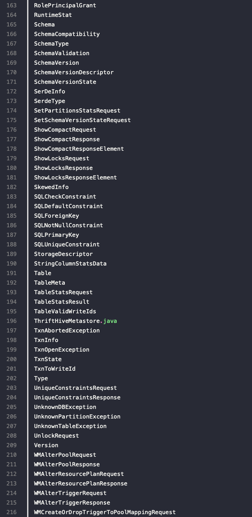Click line number 182
Viewport: 252px width, 517px height.
point(11,187)
